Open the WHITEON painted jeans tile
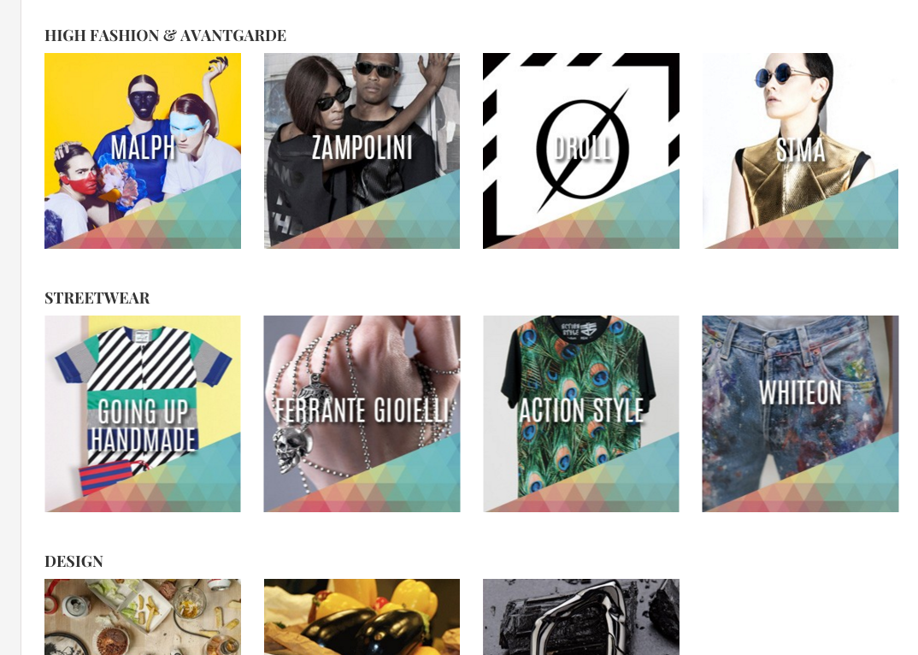The height and width of the screenshot is (655, 918). click(800, 414)
